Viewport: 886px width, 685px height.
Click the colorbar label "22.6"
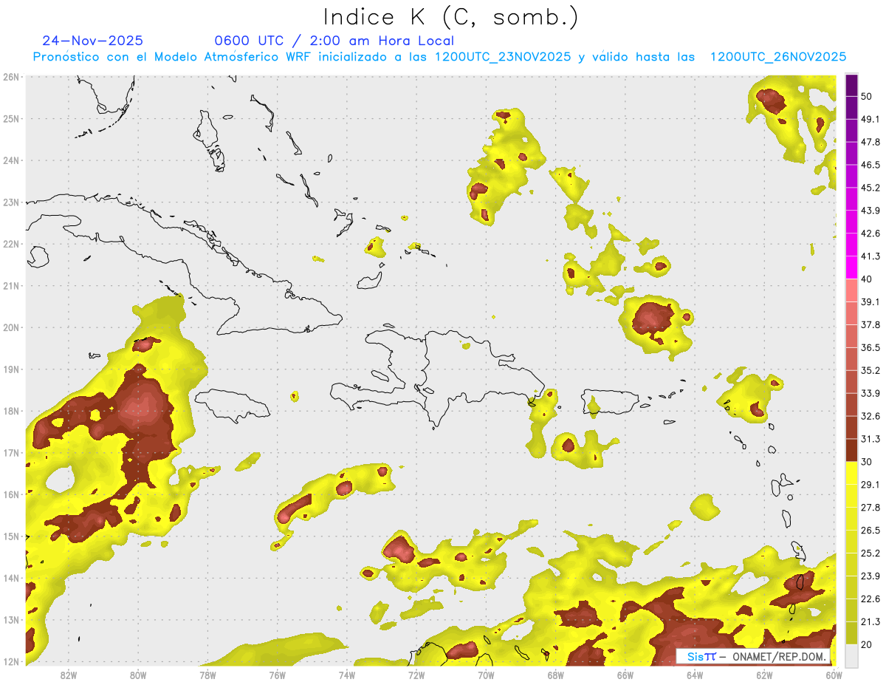coord(870,599)
